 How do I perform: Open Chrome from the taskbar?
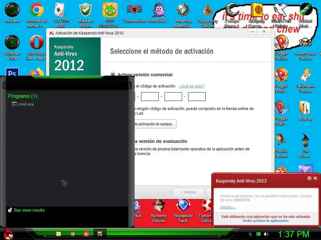[x=72, y=234]
